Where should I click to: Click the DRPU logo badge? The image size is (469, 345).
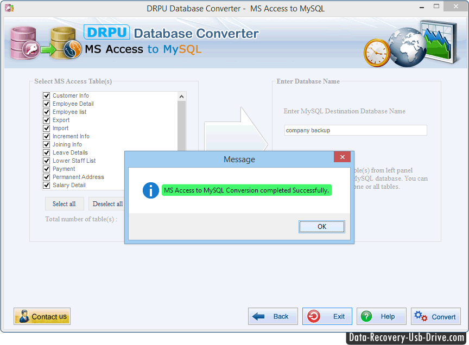pos(106,32)
